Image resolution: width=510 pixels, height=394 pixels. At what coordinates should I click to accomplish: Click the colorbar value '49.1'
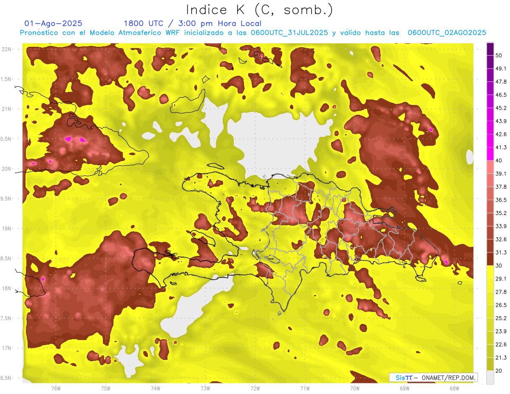click(501, 68)
